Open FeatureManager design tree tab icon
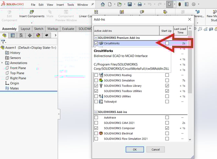 point(4,35)
